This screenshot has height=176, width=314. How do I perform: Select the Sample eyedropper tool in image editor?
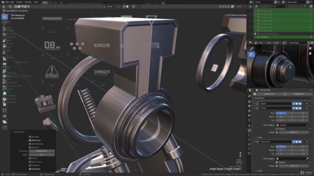pos(252,49)
